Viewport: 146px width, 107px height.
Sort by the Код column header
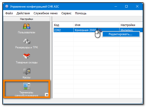click(x=63, y=25)
